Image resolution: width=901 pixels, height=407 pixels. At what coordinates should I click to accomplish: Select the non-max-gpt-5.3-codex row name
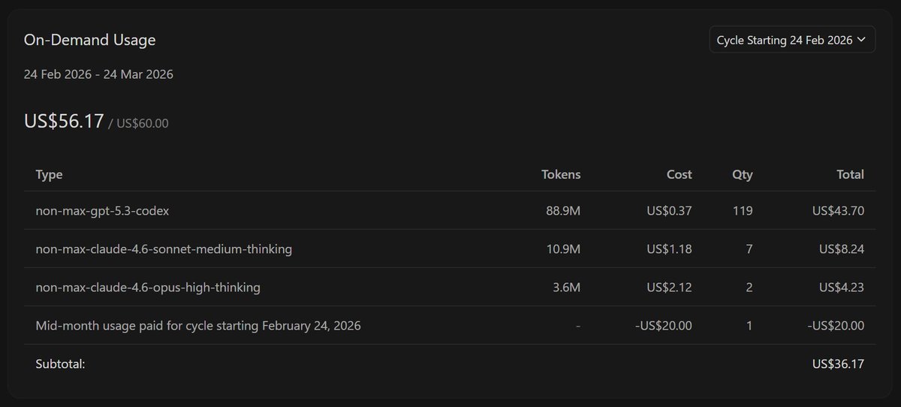tap(102, 211)
